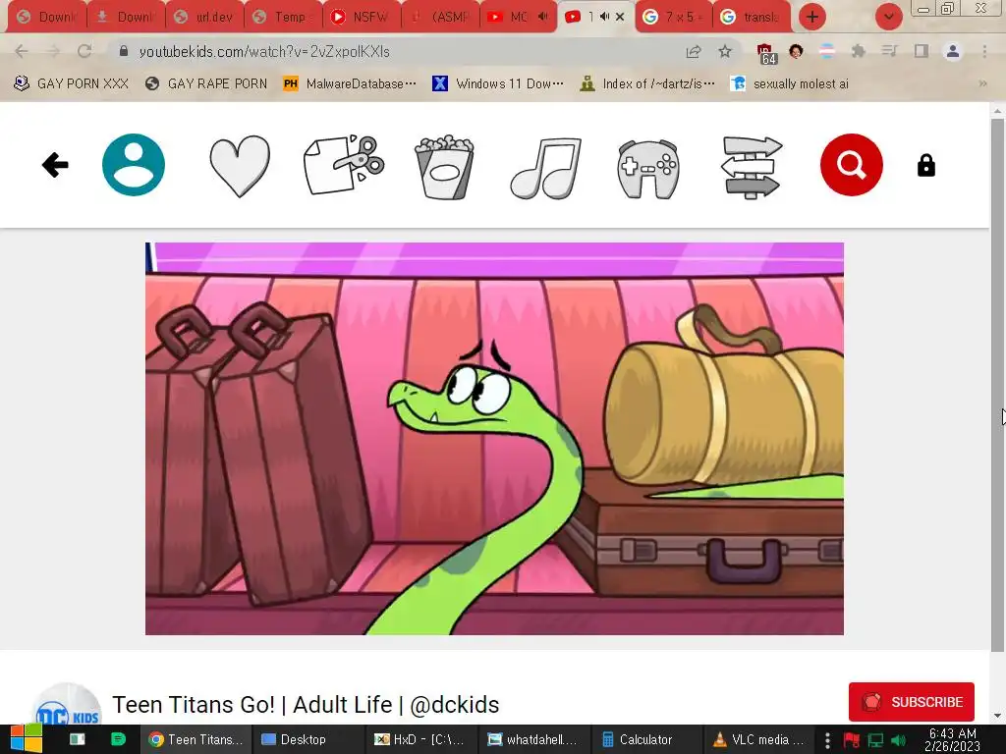The height and width of the screenshot is (754, 1006).
Task: Open the padlock parental controls icon
Action: (925, 165)
